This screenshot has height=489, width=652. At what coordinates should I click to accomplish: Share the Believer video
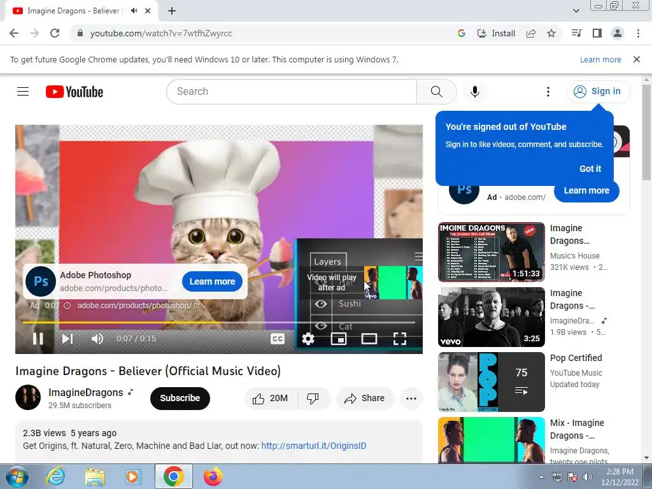364,399
